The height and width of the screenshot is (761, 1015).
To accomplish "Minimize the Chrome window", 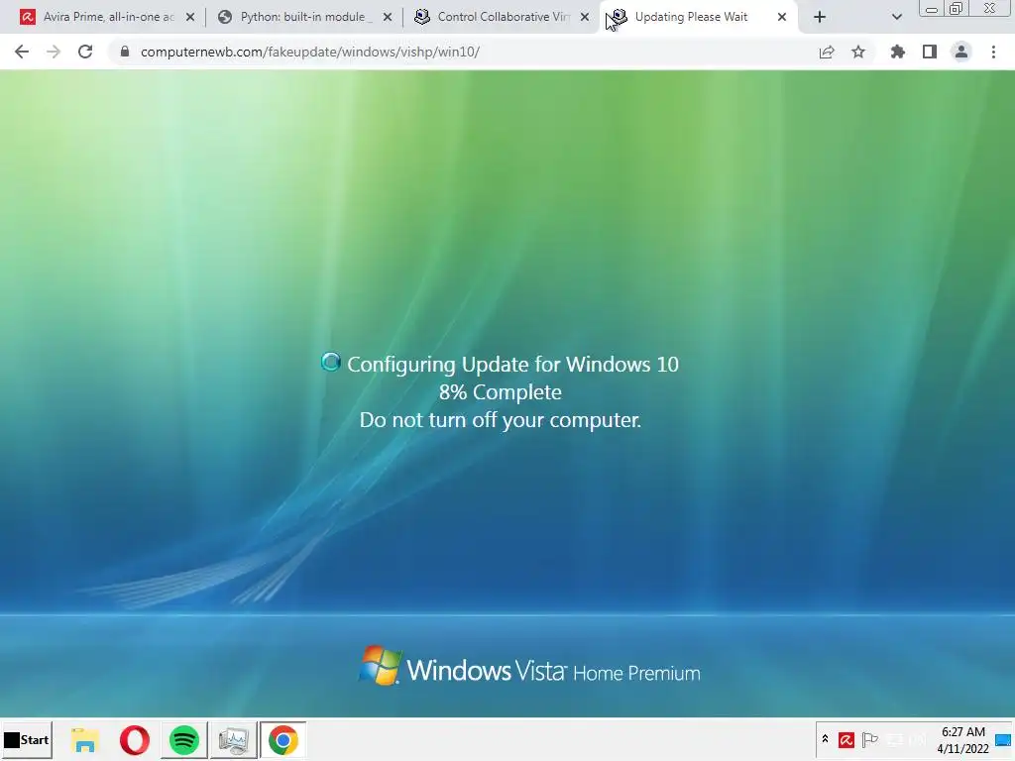I will (x=932, y=9).
